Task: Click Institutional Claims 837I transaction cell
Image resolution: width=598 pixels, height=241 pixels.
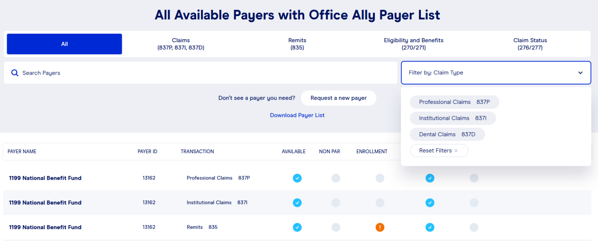Action: point(217,203)
